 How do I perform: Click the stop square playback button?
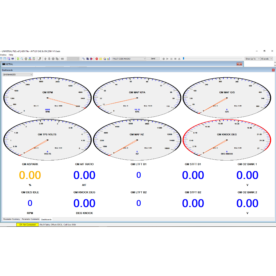[175, 59]
